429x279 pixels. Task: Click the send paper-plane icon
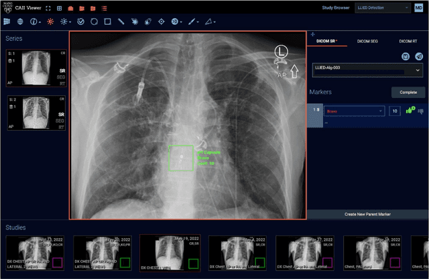(x=417, y=56)
